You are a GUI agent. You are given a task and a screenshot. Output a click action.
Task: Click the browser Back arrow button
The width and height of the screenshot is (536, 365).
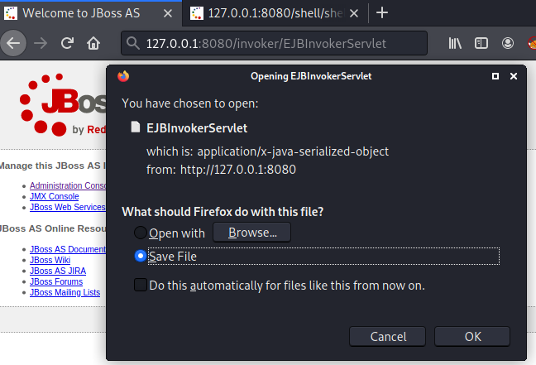point(13,43)
